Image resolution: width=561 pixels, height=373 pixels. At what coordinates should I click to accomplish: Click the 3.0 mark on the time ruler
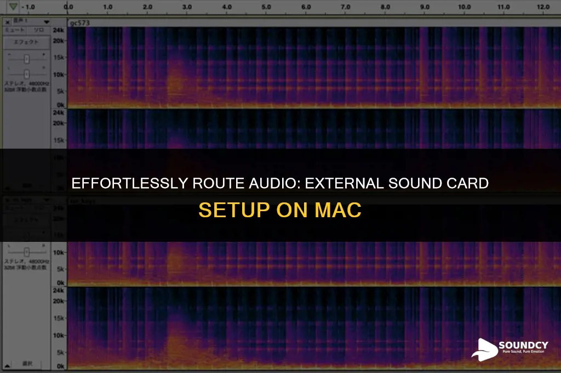point(187,7)
